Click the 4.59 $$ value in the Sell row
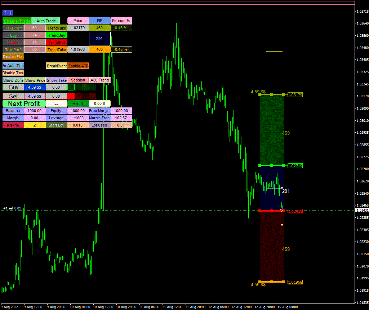This screenshot has width=369, height=310. (35, 96)
